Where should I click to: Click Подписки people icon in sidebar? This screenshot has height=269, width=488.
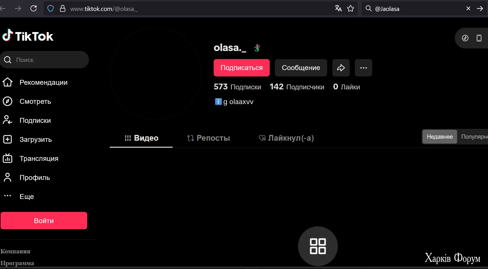point(8,120)
